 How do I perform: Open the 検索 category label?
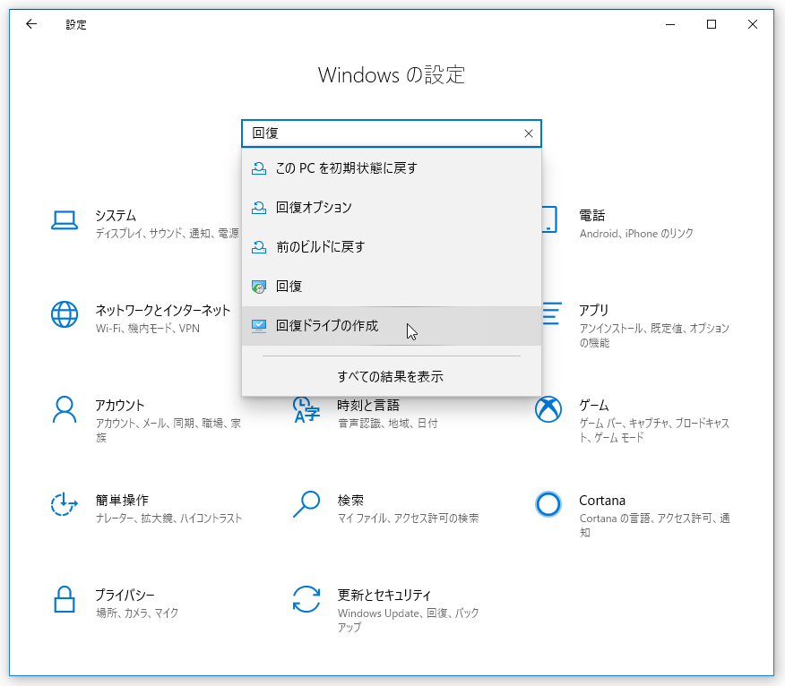coord(350,500)
